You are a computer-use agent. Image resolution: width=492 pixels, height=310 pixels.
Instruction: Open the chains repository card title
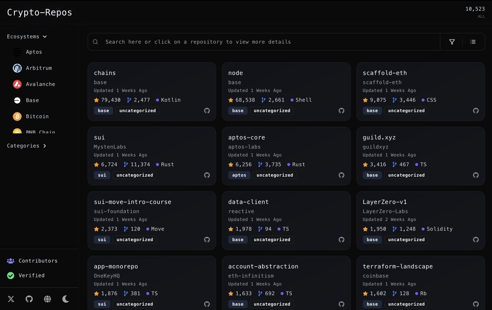[x=105, y=73]
